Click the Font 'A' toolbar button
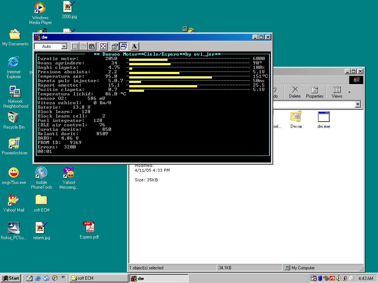Viewport: 378px width, 283px height. click(134, 46)
